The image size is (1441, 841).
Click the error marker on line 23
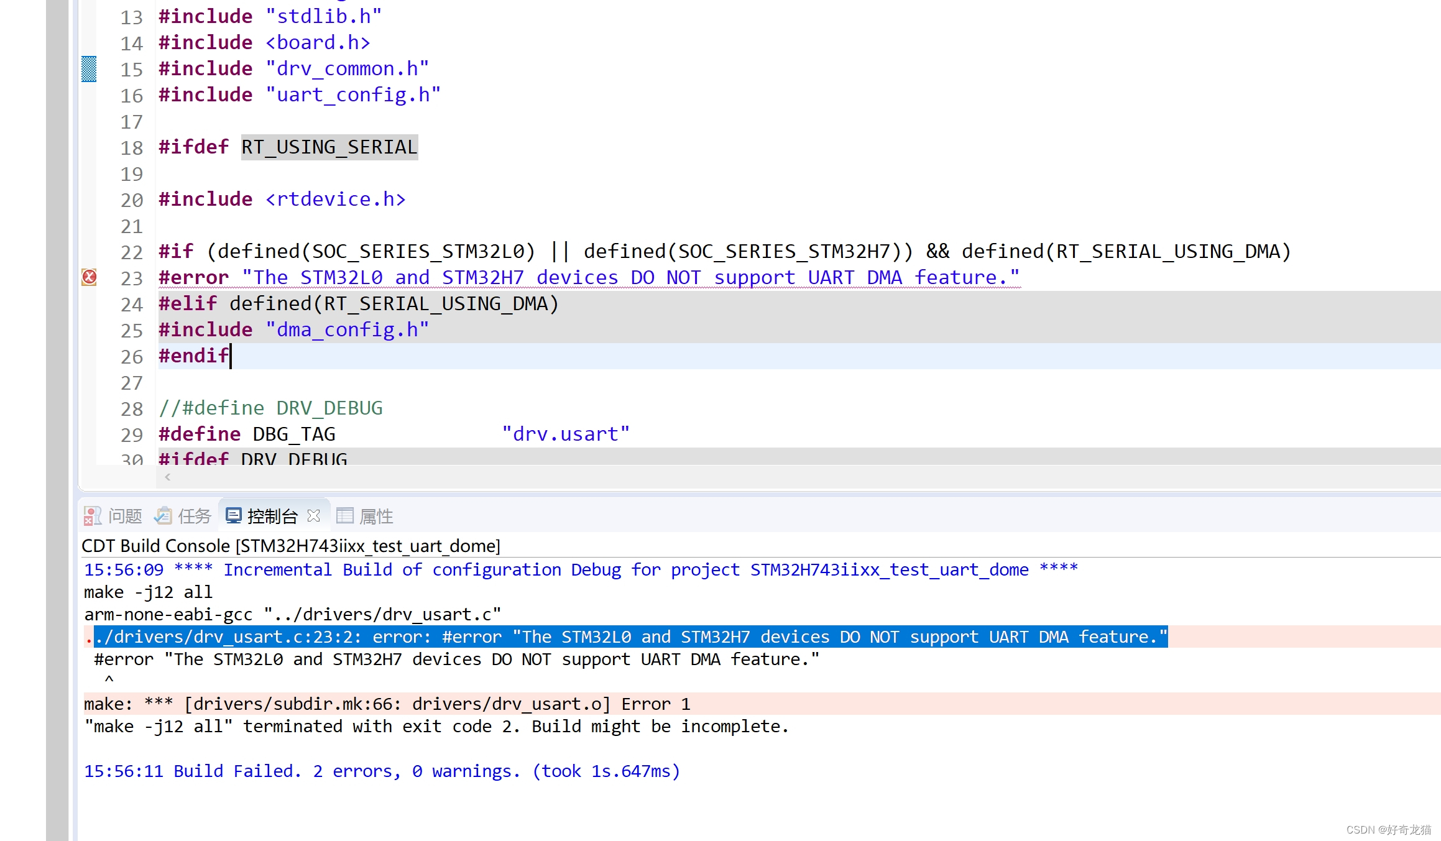pos(89,277)
